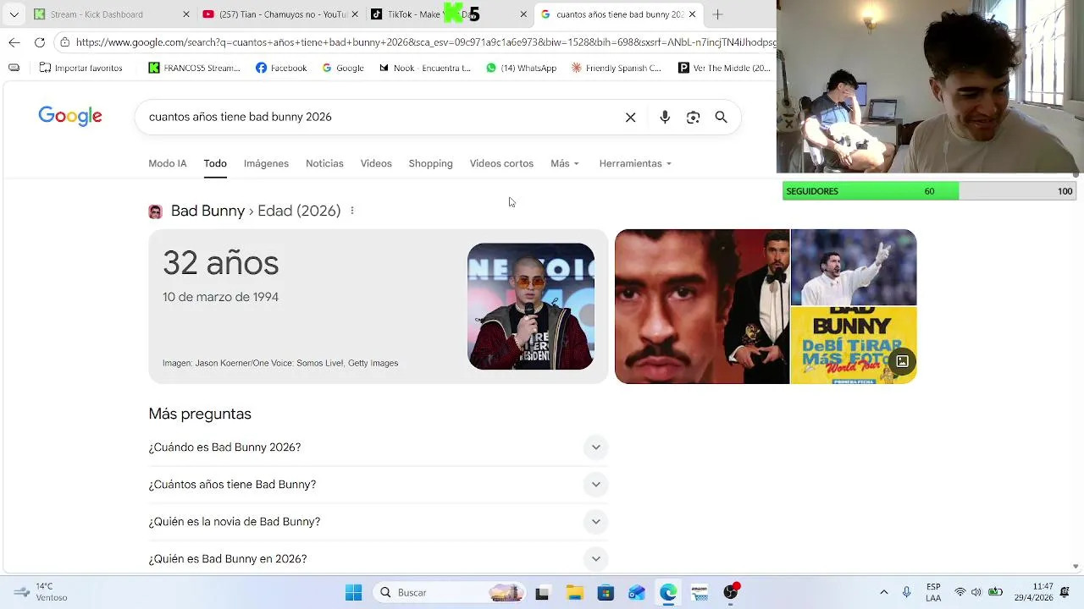Open the Nook - Encuentra bookmark

pyautogui.click(x=425, y=68)
